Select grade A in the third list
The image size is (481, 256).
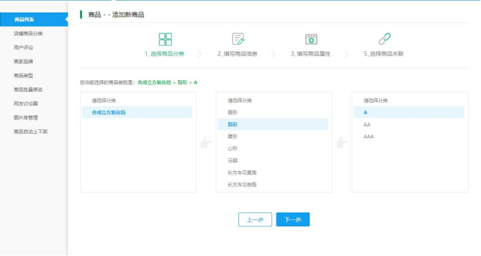(x=409, y=112)
